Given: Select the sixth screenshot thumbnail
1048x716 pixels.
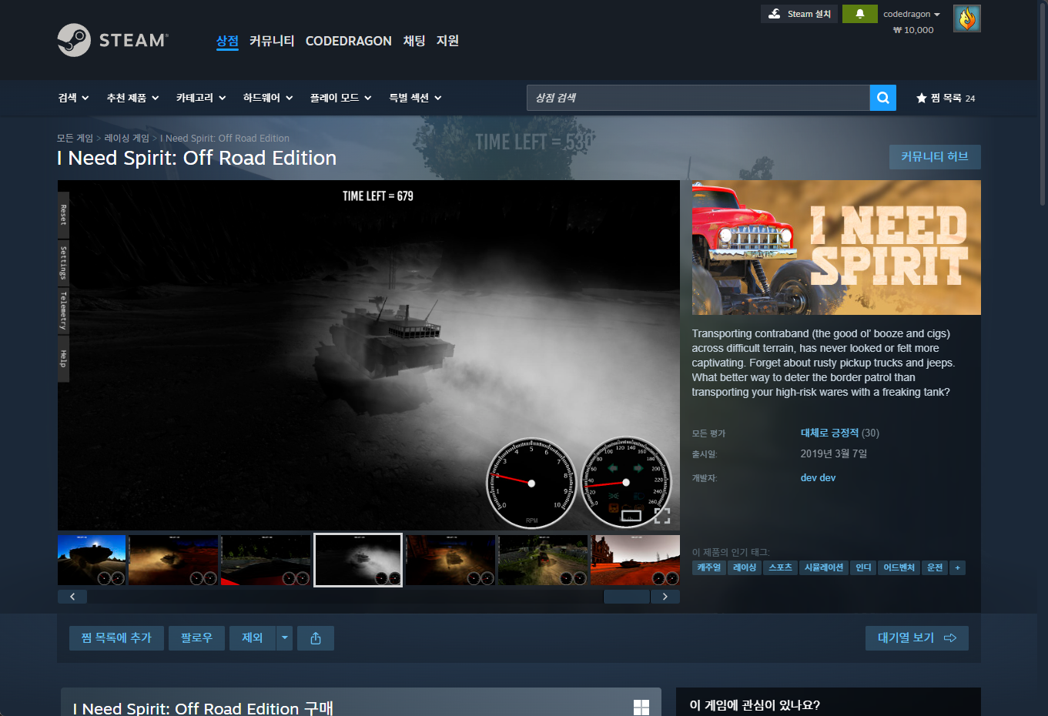Looking at the screenshot, I should click(x=543, y=560).
